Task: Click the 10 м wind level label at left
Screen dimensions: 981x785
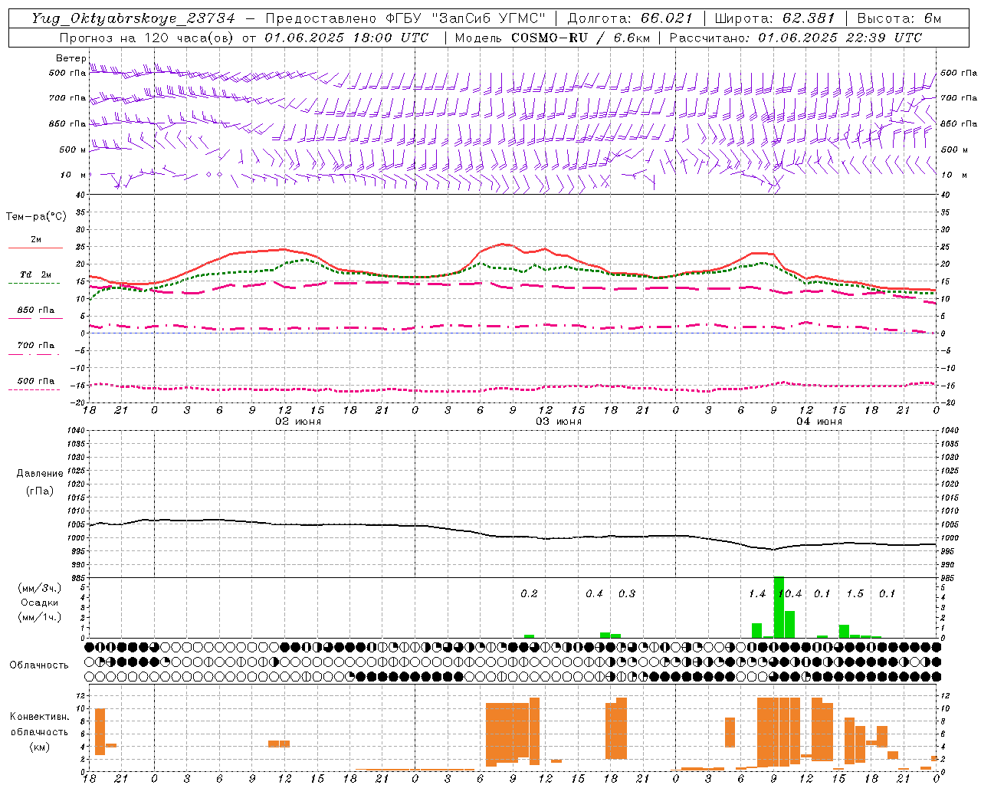Action: pos(73,175)
